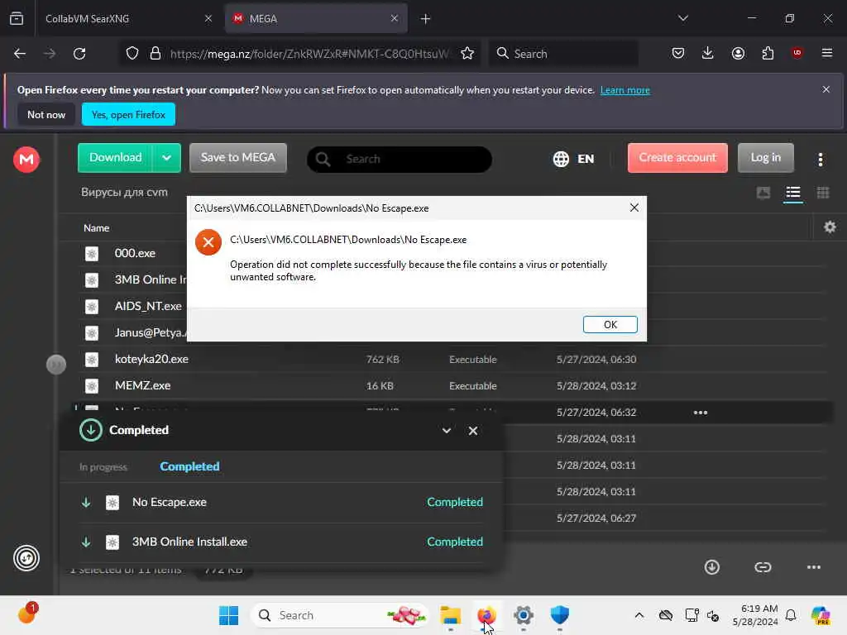Open Firefox account icon
Screen dimensions: 847x635
click(738, 53)
